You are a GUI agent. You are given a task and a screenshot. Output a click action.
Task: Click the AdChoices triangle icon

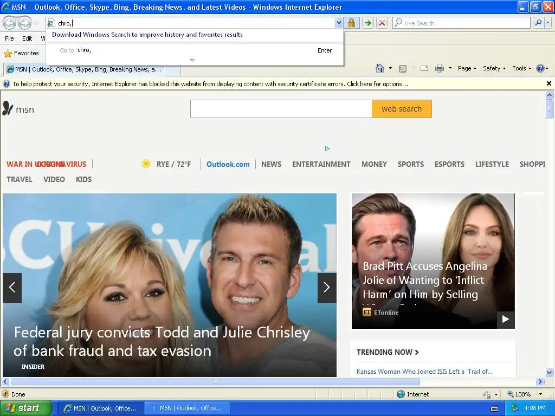327,148
